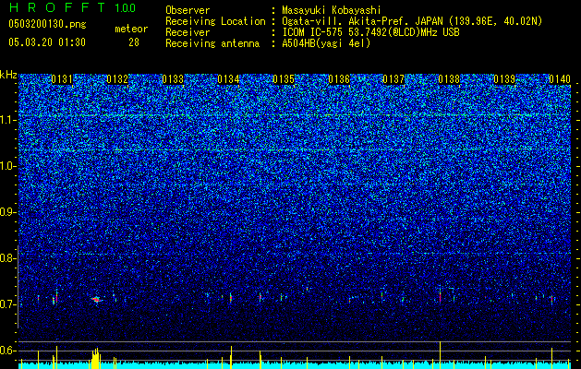Click the 1.0 frequency axis label
This screenshot has height=369, width=581.
click(x=7, y=166)
